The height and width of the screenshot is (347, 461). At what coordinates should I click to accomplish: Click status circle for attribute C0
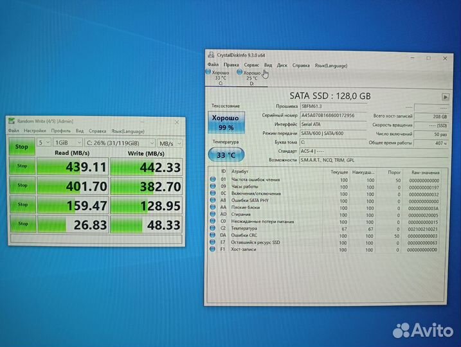pyautogui.click(x=213, y=221)
